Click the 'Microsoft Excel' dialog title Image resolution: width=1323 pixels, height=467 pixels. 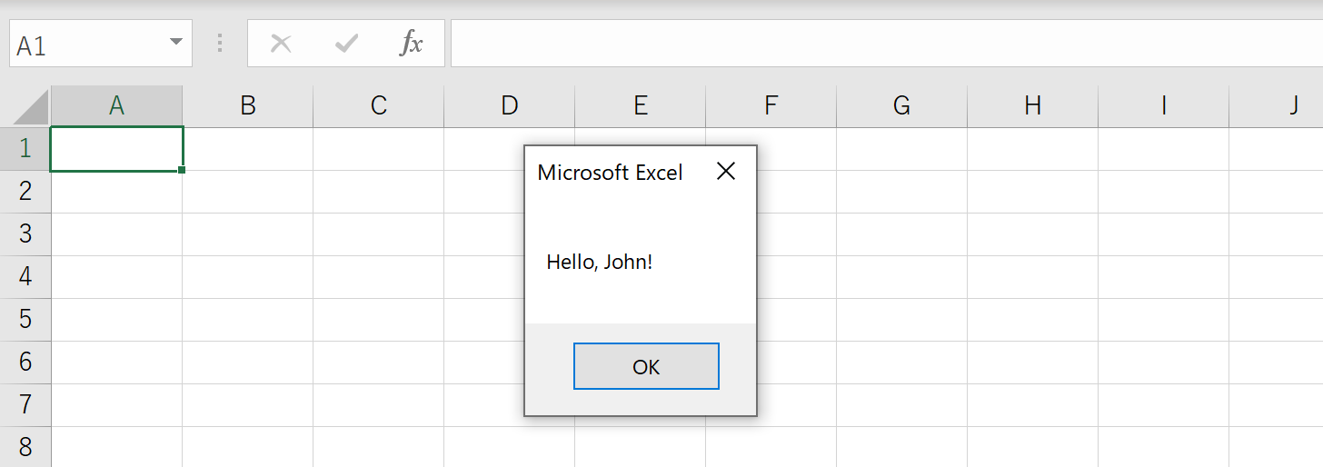coord(610,172)
